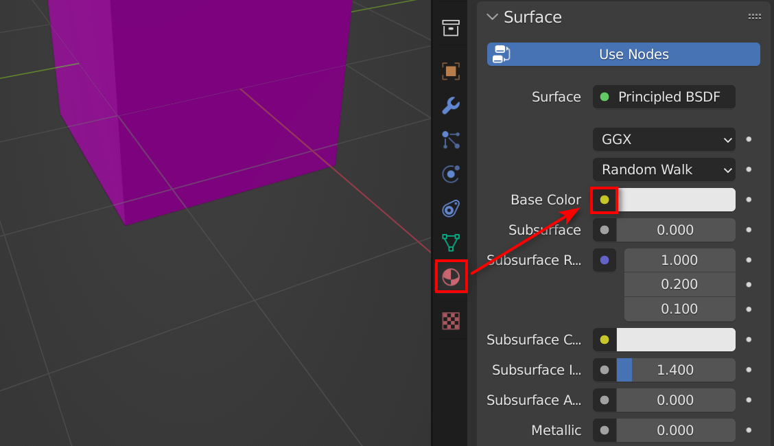Click the Surface panel drag handle dots
Viewport: 774px width, 446px height.
click(754, 16)
